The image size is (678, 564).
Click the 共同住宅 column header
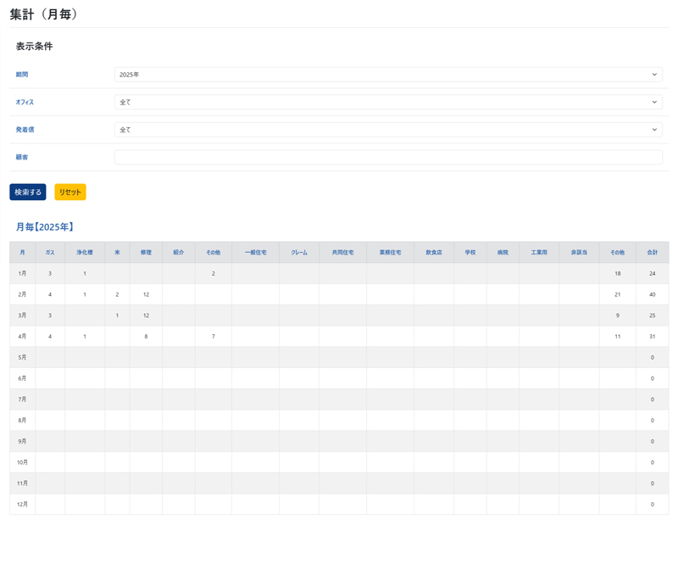click(343, 253)
